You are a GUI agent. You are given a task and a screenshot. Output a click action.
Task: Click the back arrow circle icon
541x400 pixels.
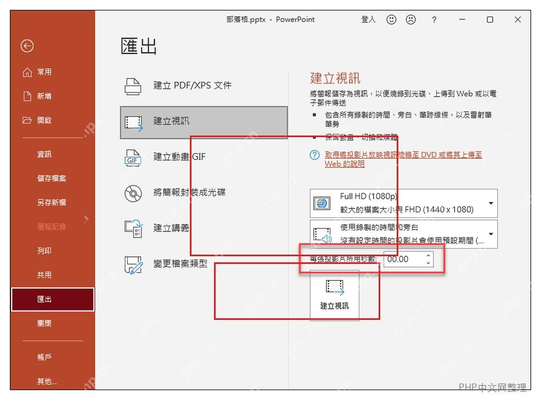click(27, 46)
